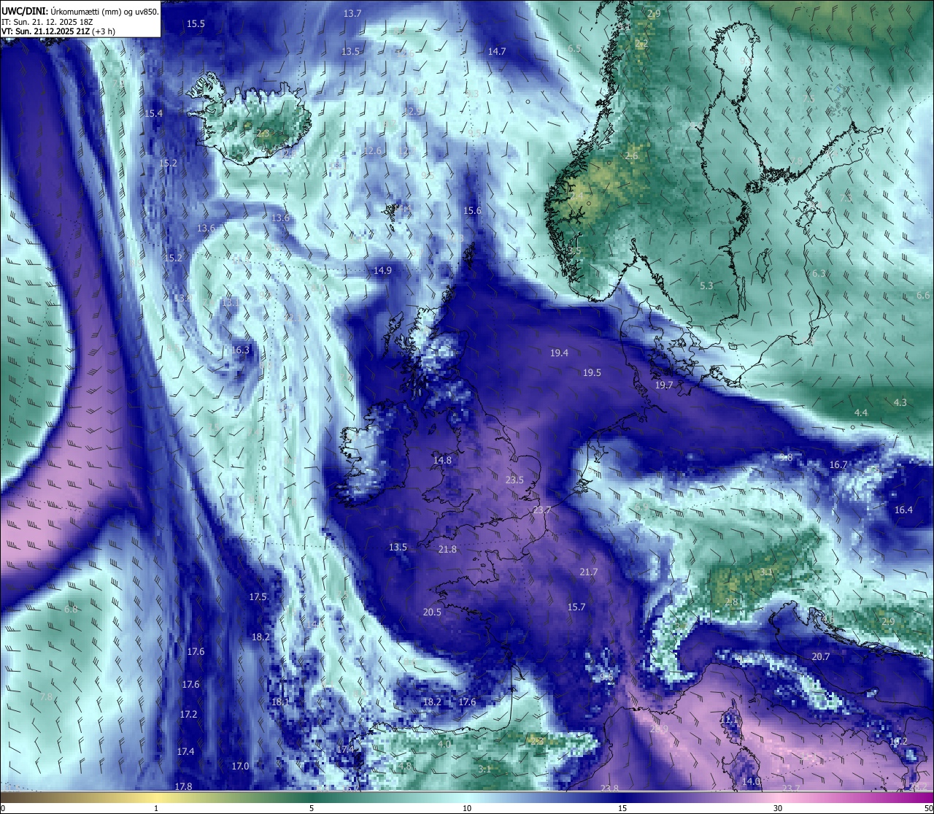Click the 15.4 value west of Iceland

[153, 113]
